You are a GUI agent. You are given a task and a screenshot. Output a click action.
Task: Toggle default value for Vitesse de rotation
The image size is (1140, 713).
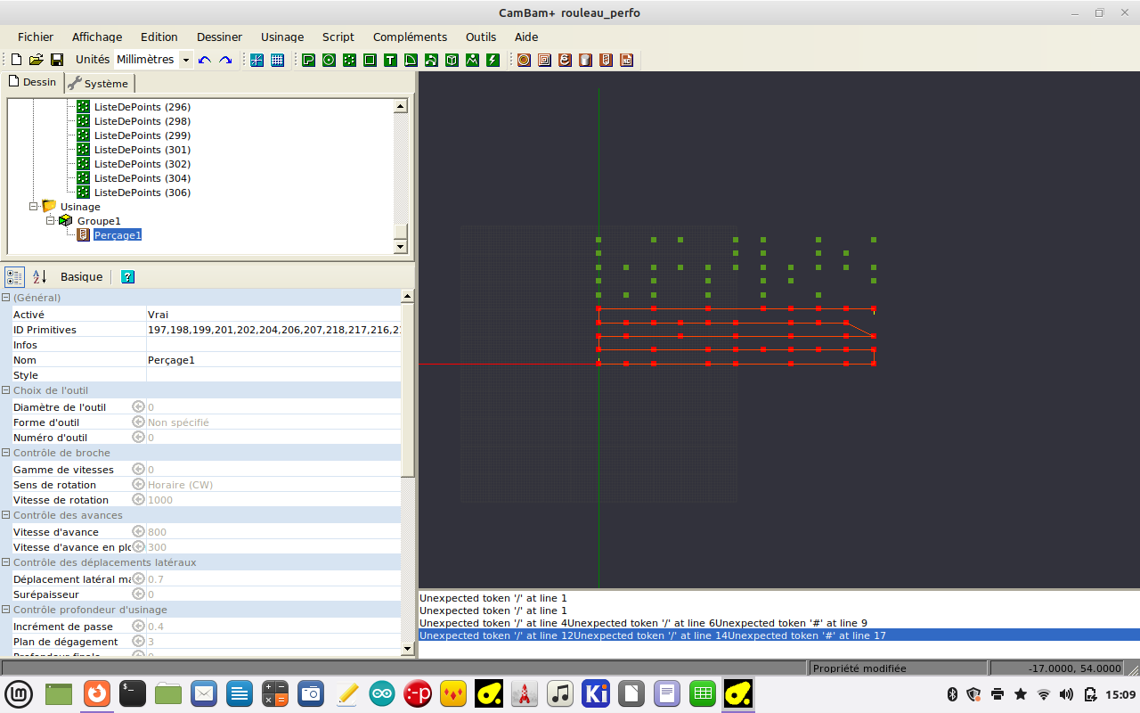pyautogui.click(x=138, y=500)
